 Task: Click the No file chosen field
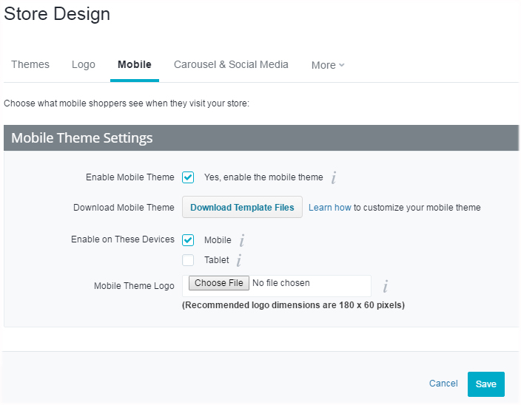pyautogui.click(x=281, y=283)
